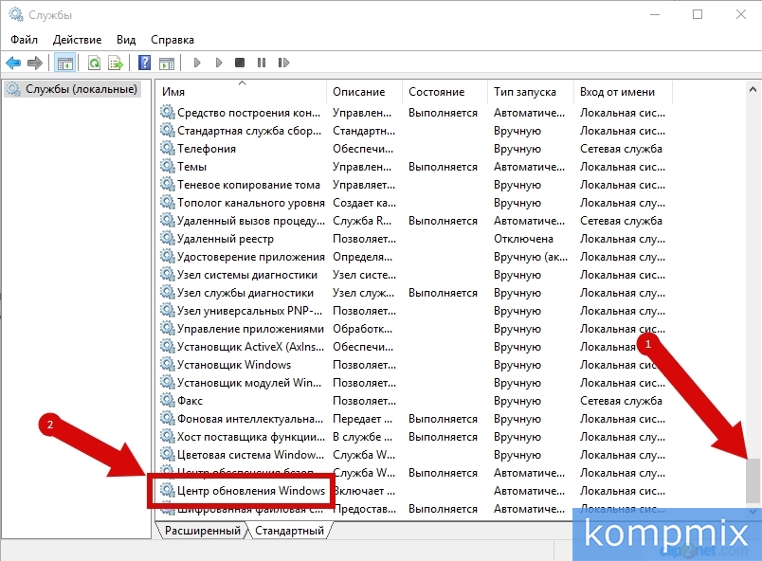
Task: Click Сетевая служба cell in Факс row
Action: coord(621,401)
